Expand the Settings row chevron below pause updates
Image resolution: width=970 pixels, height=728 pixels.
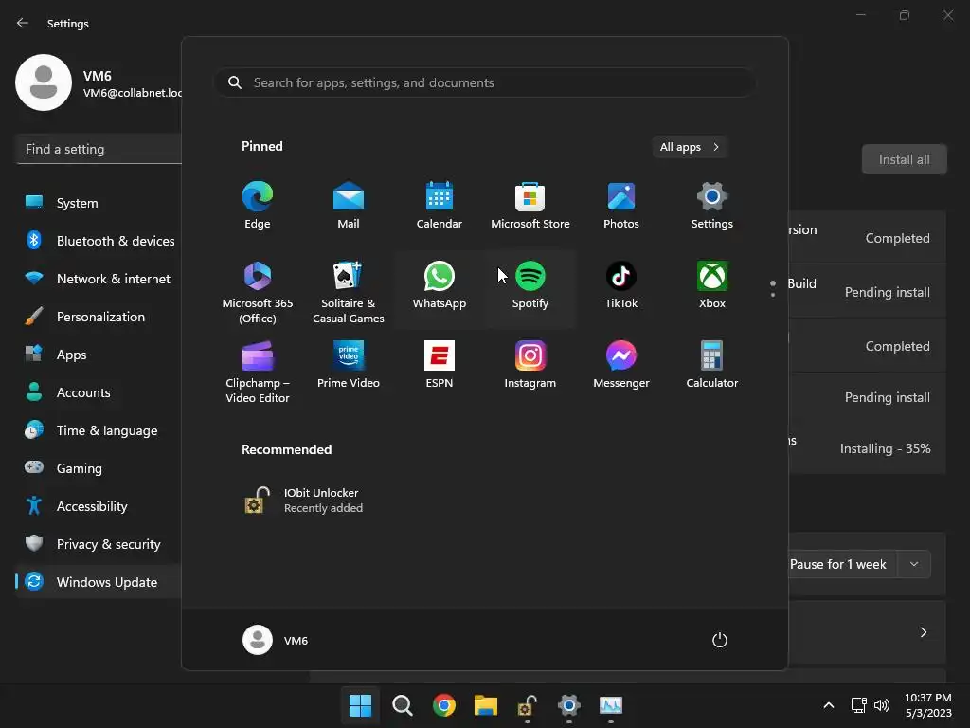coord(923,632)
